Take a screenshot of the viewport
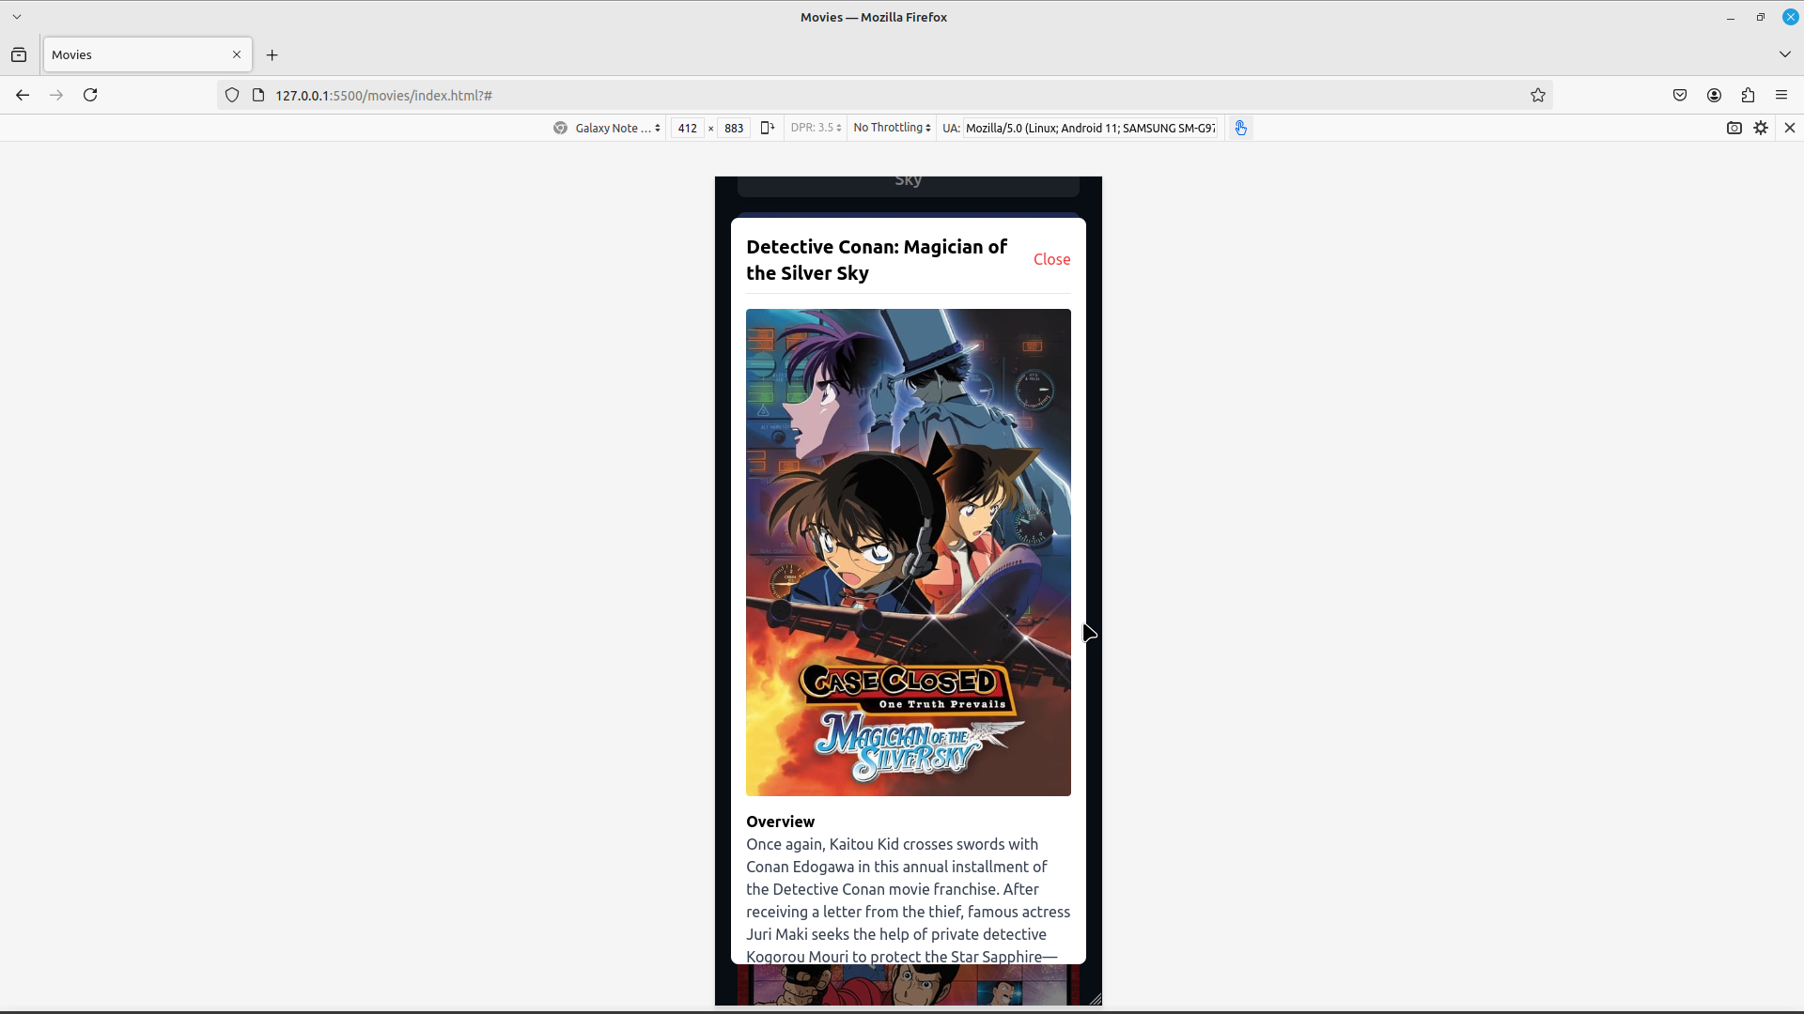 coord(1734,128)
